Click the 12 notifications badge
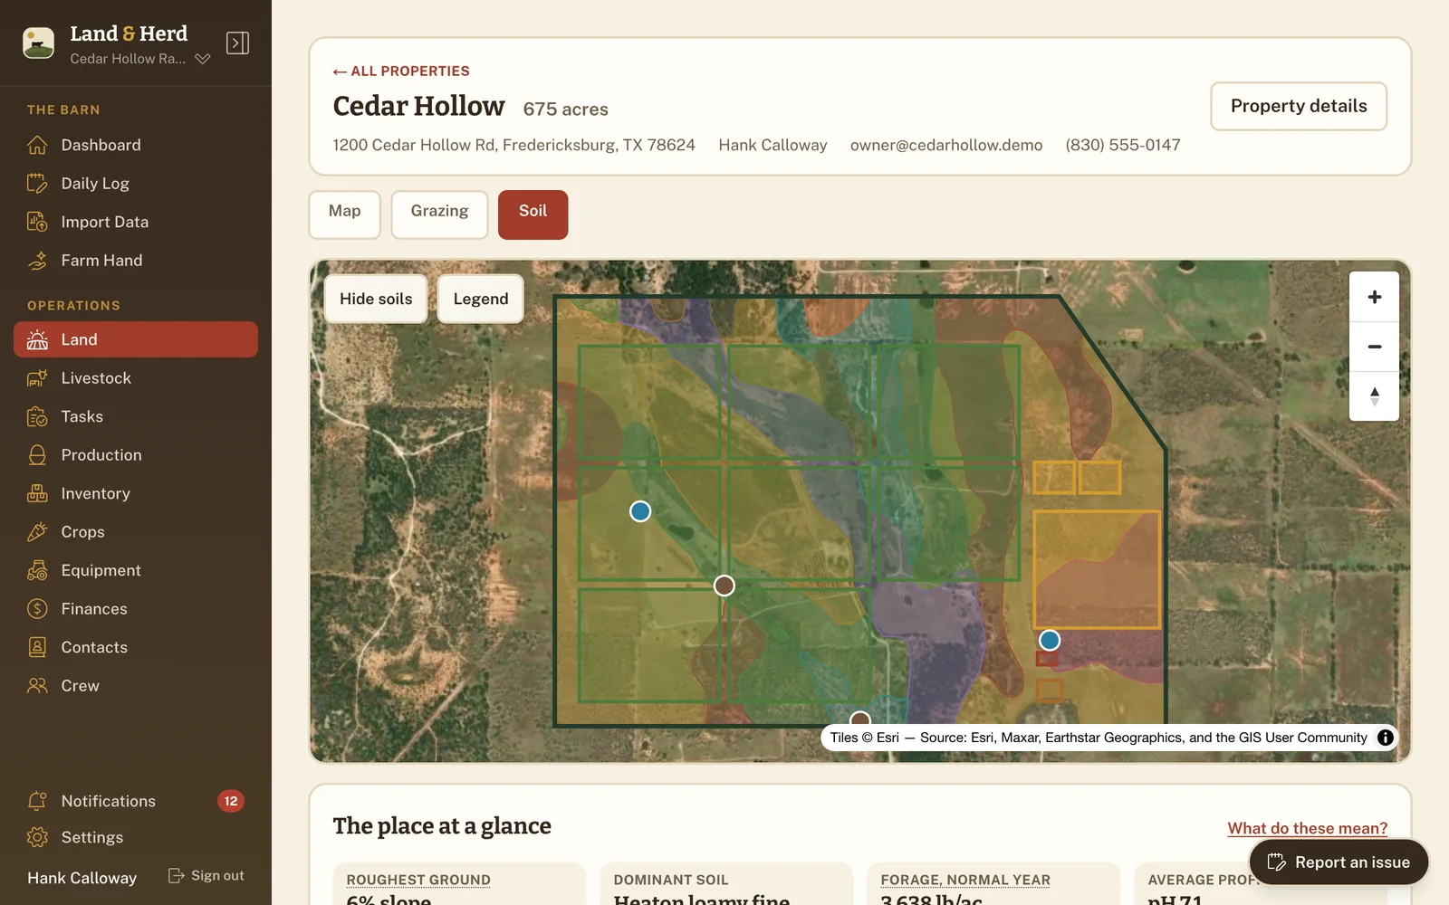 tap(231, 801)
